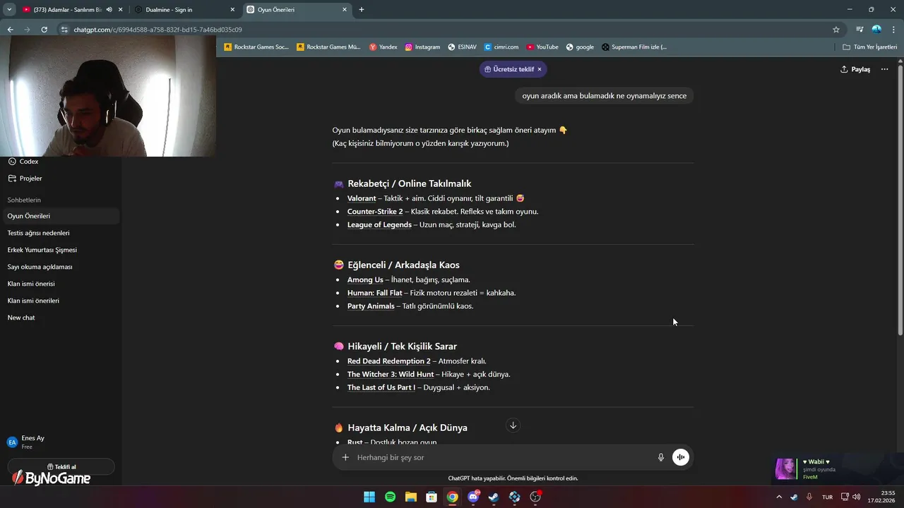Share the chat with Paylaş button
This screenshot has height=508, width=904.
point(855,69)
